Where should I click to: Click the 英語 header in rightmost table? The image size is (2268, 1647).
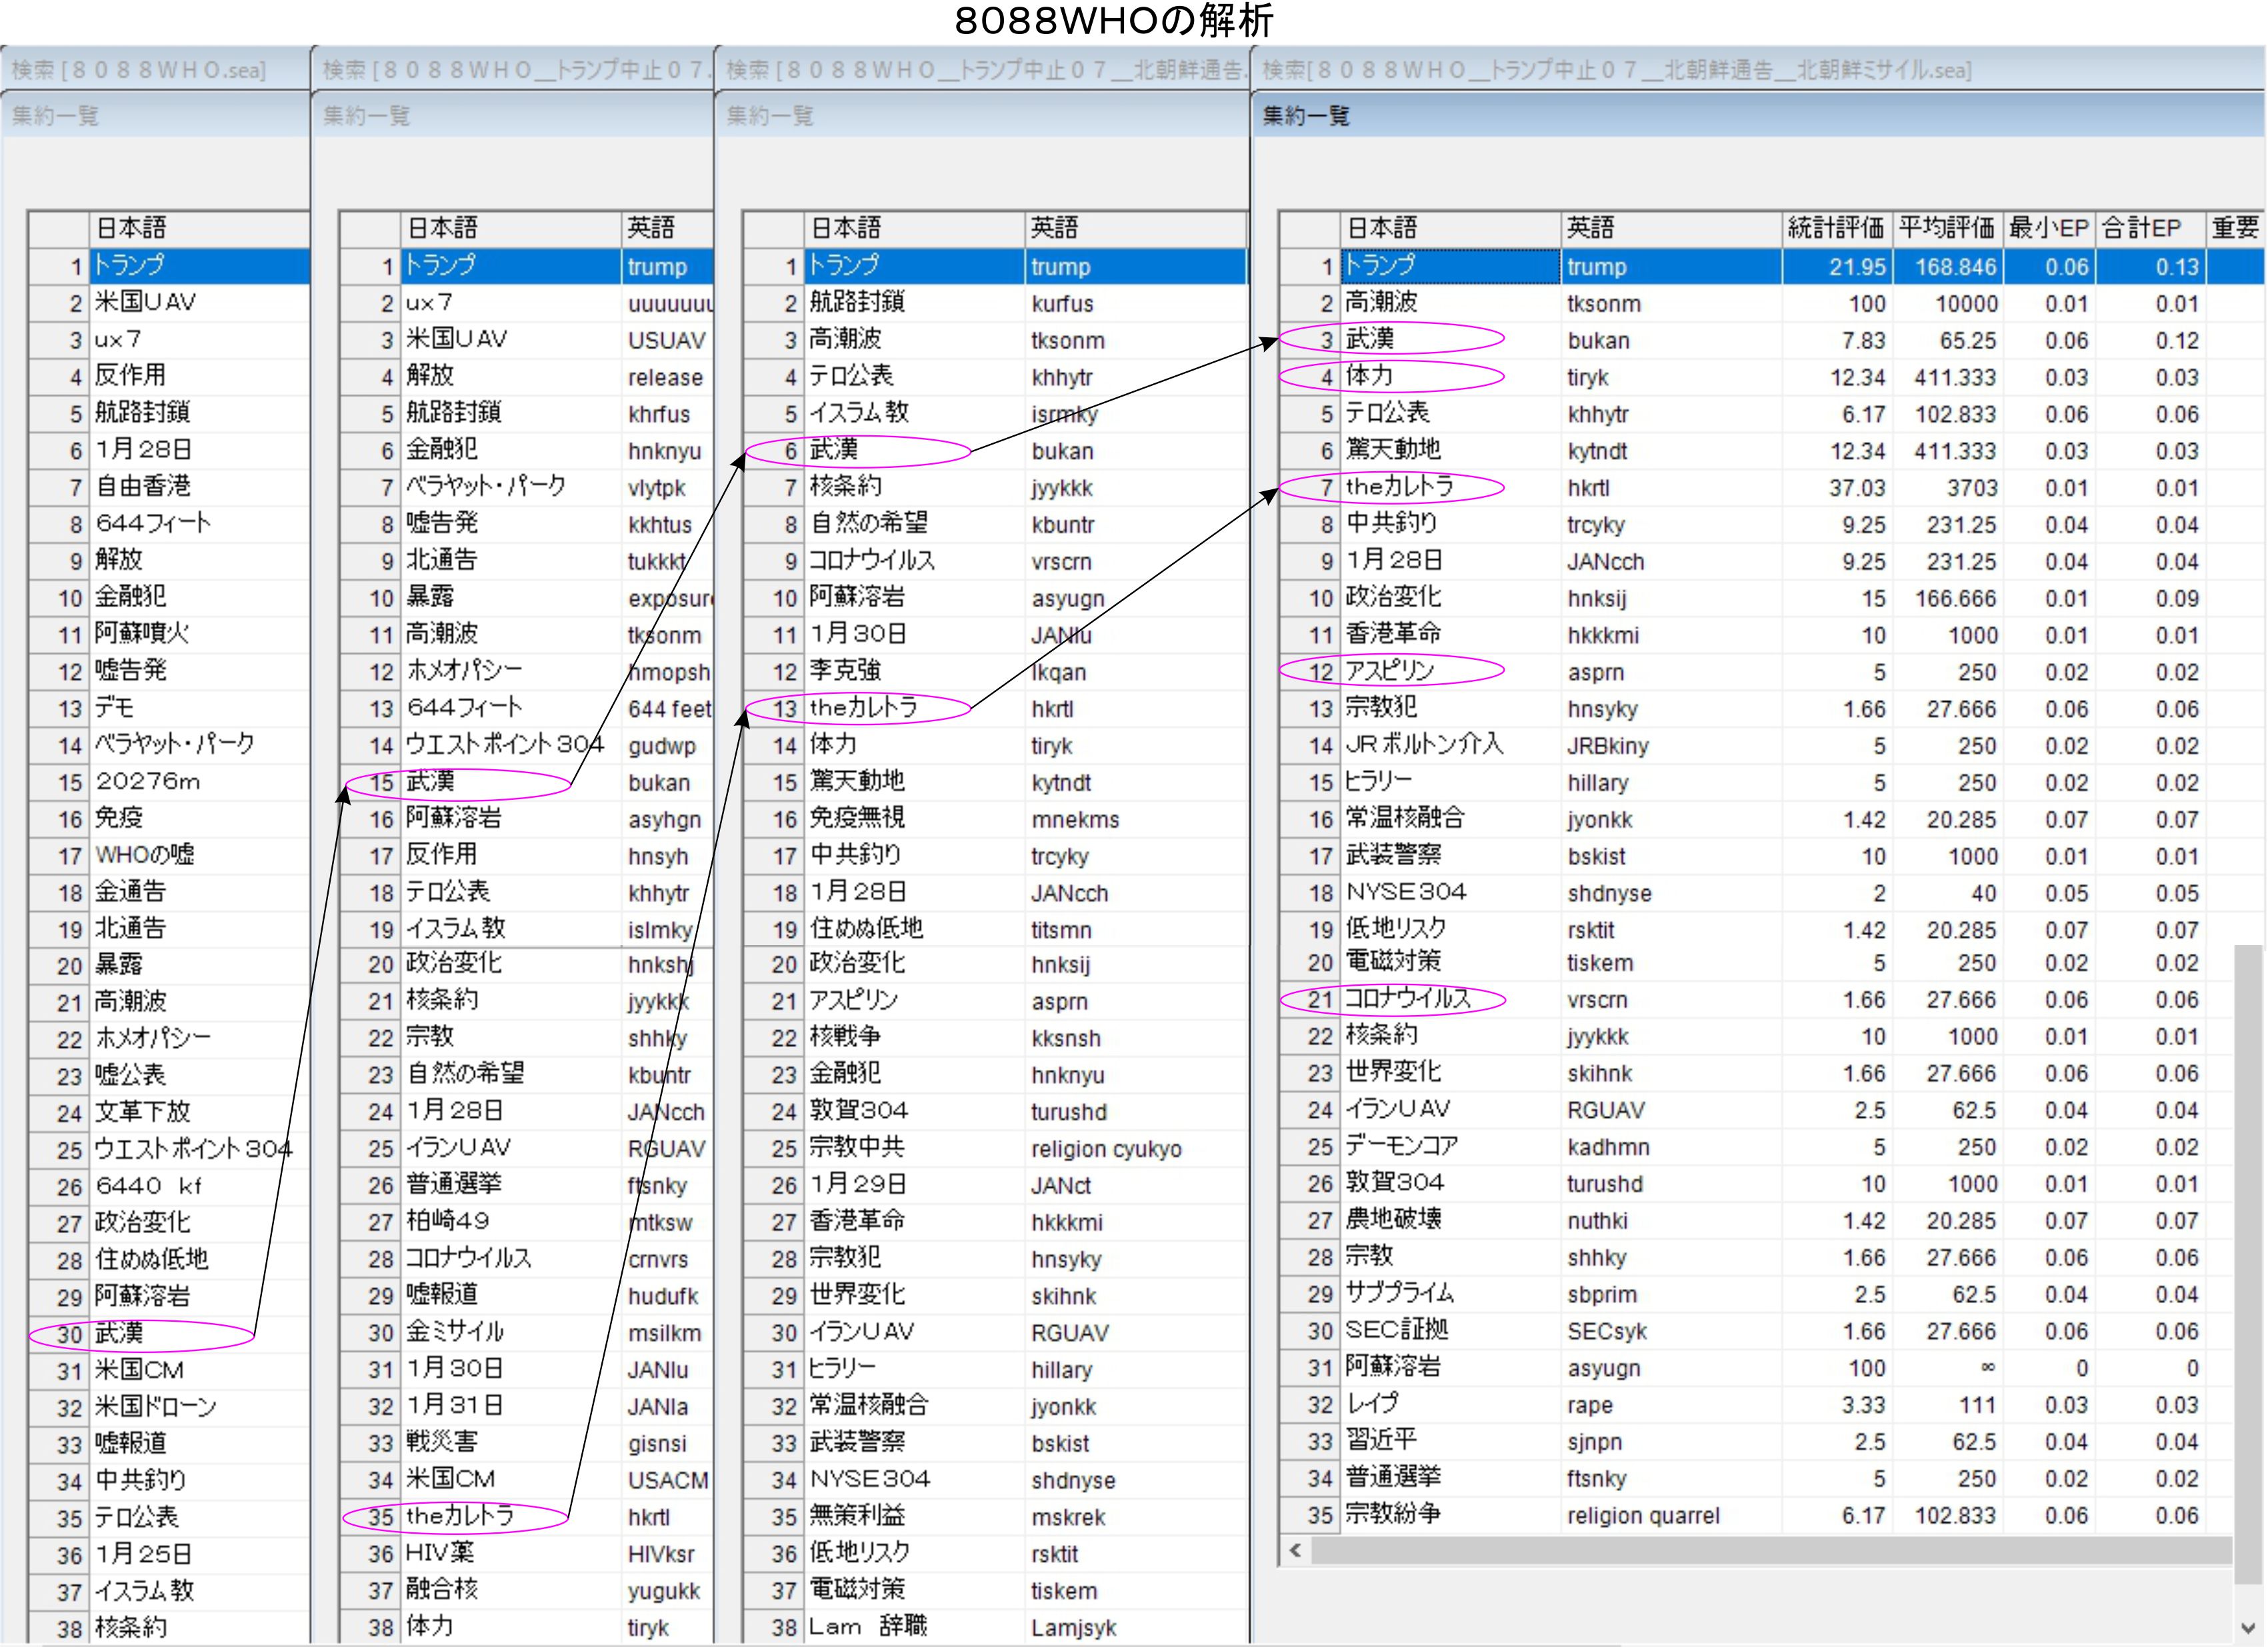(x=1590, y=228)
